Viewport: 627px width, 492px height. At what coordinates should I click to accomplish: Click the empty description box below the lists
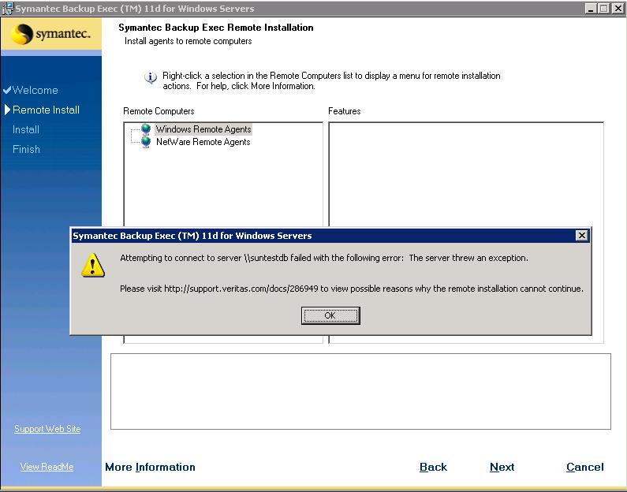click(360, 391)
